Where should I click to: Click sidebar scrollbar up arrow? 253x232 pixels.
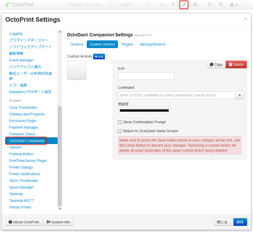pos(60,32)
